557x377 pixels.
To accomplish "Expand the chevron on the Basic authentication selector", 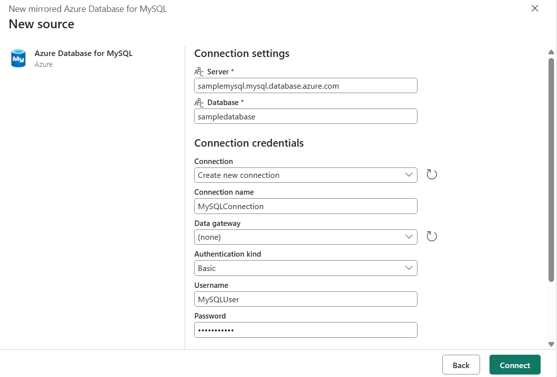I will pos(409,268).
